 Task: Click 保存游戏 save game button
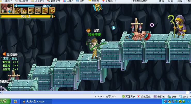click(38, 1)
